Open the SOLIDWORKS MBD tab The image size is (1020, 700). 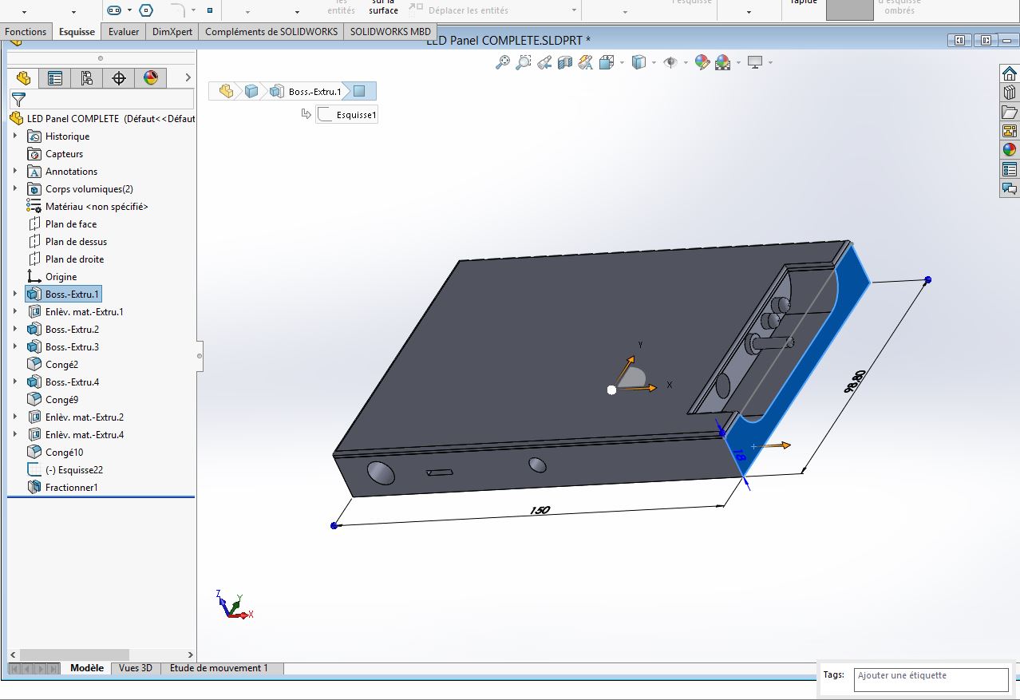coord(390,32)
